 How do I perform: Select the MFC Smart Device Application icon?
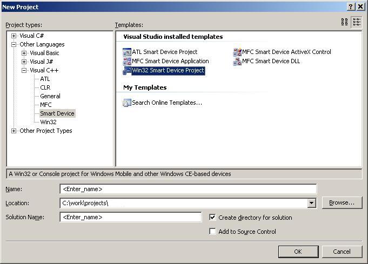(x=127, y=62)
